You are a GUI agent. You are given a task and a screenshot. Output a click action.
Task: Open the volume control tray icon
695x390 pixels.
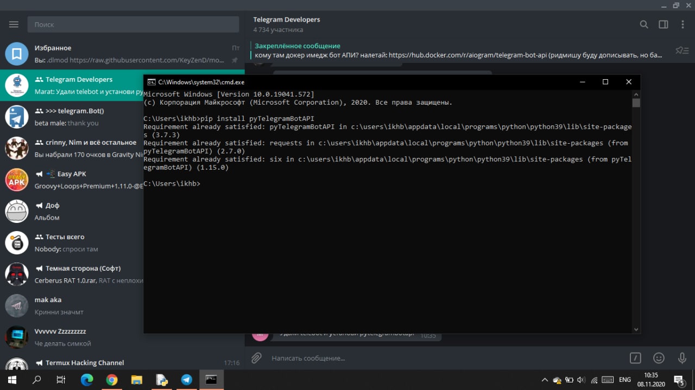click(x=582, y=380)
